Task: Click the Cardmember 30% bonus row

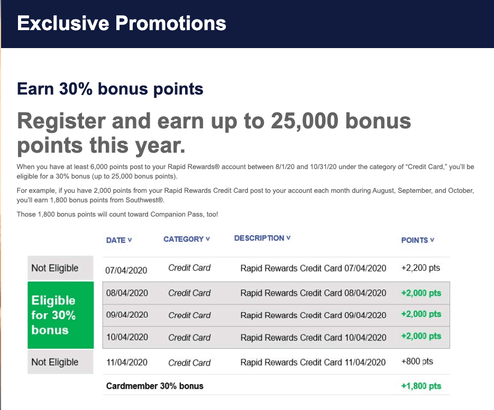Action: (x=276, y=386)
